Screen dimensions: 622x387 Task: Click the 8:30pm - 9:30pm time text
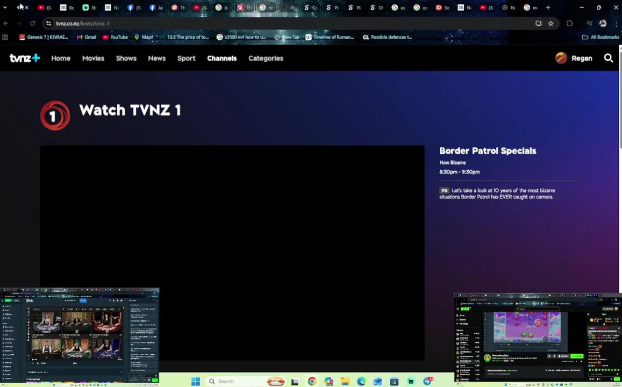click(459, 171)
